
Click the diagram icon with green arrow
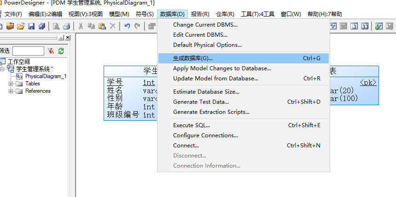pyautogui.click(x=379, y=26)
